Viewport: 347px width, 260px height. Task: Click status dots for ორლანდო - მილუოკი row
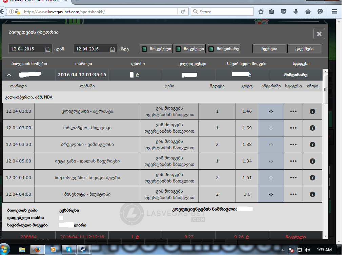click(x=293, y=128)
